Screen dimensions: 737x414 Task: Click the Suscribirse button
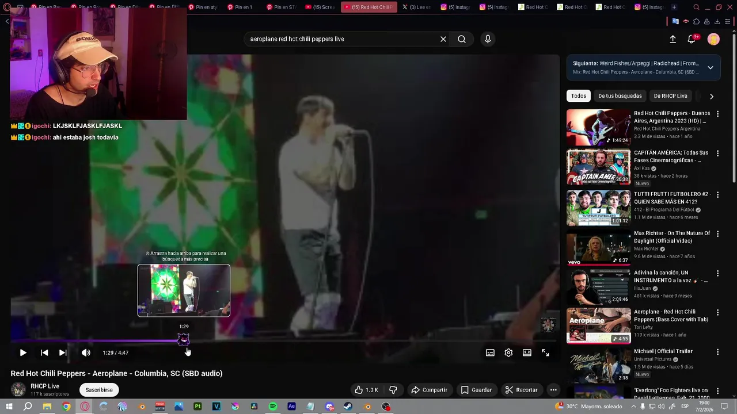point(99,390)
